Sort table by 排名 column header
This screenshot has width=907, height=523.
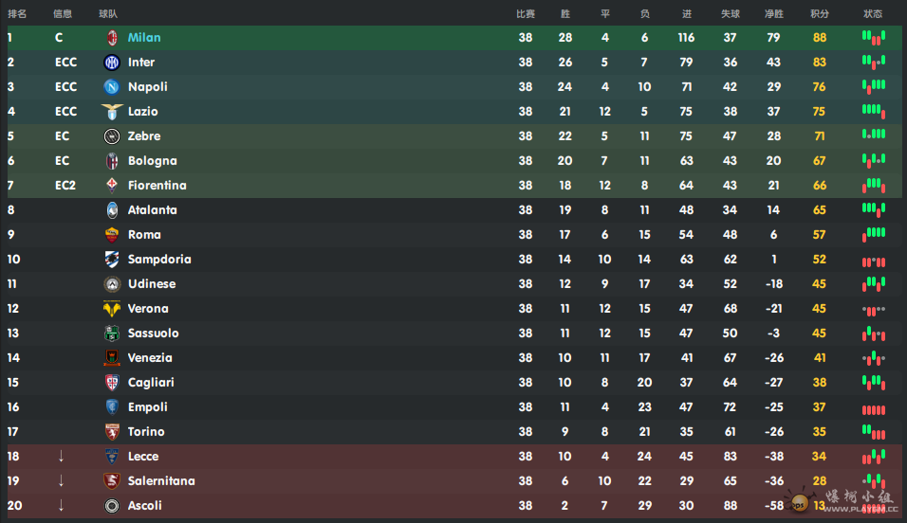17,14
